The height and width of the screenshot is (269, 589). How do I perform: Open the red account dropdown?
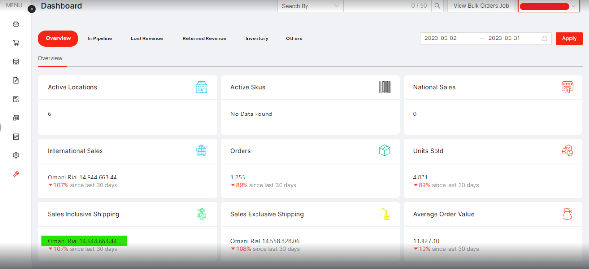[548, 6]
